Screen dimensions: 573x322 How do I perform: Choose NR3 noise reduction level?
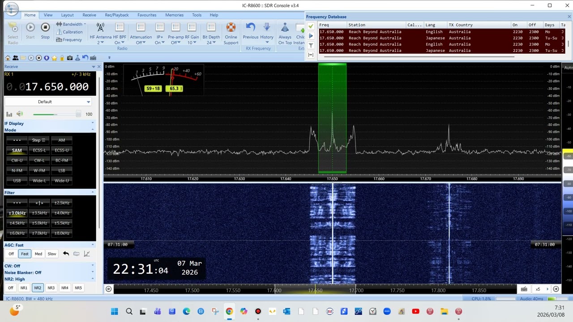(x=51, y=288)
